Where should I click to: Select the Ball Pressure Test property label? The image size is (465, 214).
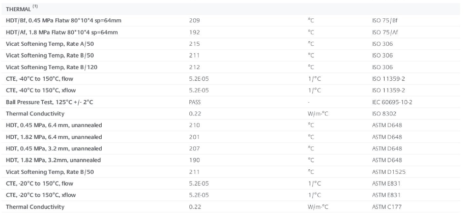pos(49,102)
